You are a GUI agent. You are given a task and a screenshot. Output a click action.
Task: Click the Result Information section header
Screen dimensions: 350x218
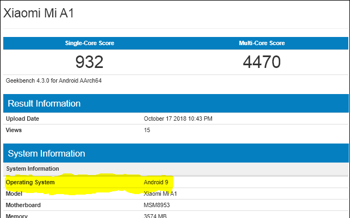176,103
